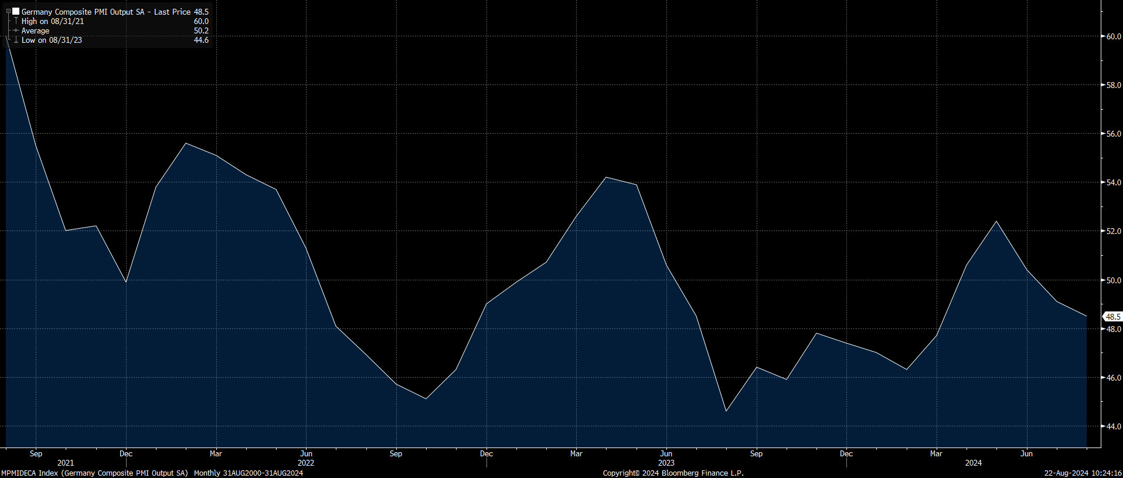This screenshot has width=1123, height=478.
Task: Click the High marker icon in legend
Action: click(x=16, y=21)
